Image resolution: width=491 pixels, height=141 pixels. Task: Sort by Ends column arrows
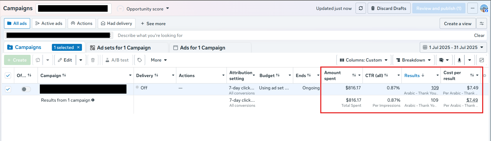click(309, 75)
